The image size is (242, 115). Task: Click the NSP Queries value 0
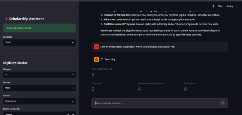tap(186, 89)
